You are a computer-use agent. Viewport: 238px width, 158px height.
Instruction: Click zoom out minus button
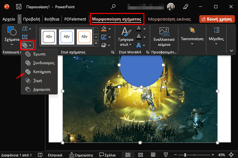click(175, 155)
